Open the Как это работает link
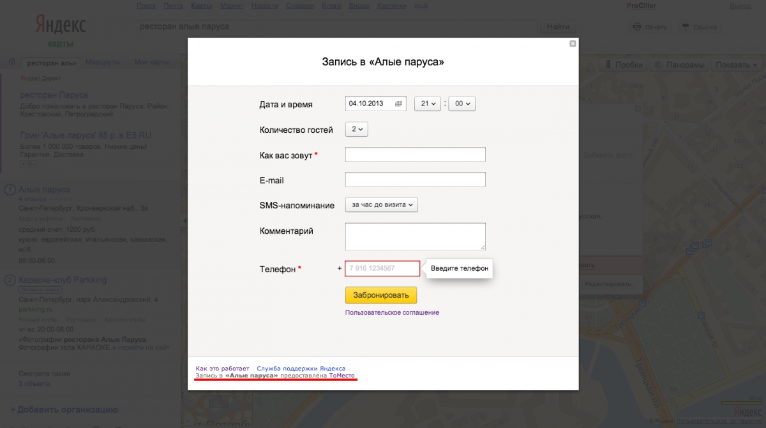This screenshot has width=766, height=428. (222, 369)
